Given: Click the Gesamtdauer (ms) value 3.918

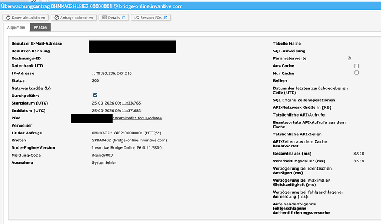Looking at the screenshot, I should (x=358, y=152).
